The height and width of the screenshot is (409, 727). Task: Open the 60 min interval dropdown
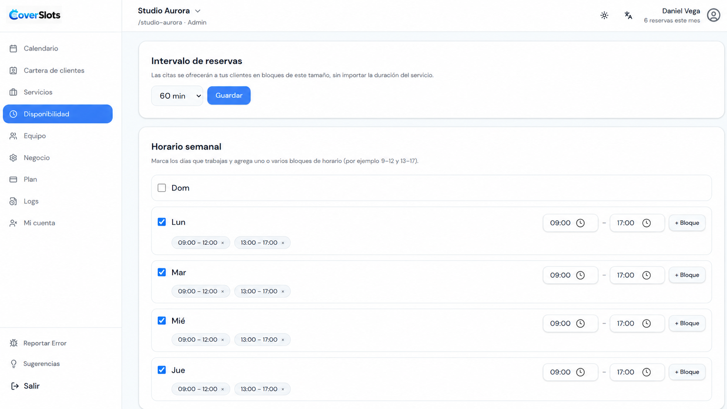click(x=177, y=96)
